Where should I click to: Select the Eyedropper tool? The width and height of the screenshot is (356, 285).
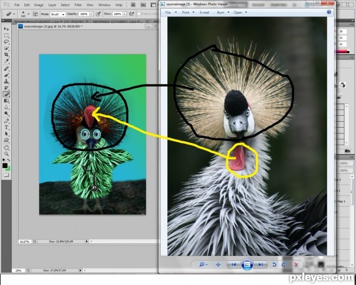pos(7,61)
